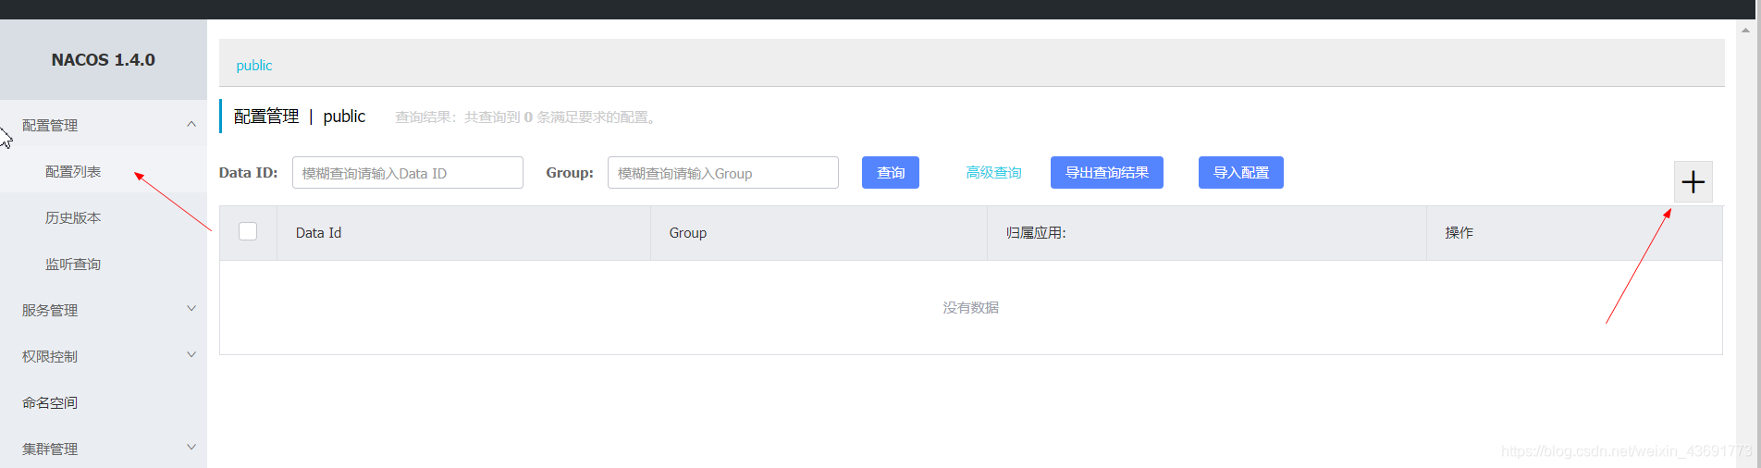Click the 操作 column header

pos(1574,233)
